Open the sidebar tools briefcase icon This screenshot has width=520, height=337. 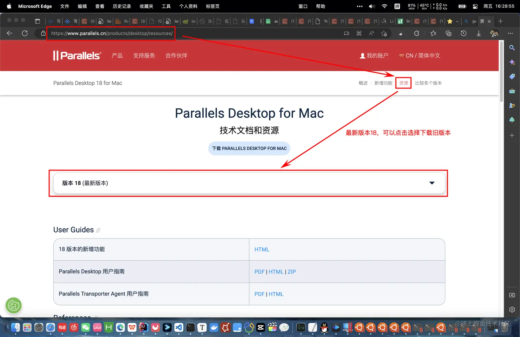(x=512, y=91)
